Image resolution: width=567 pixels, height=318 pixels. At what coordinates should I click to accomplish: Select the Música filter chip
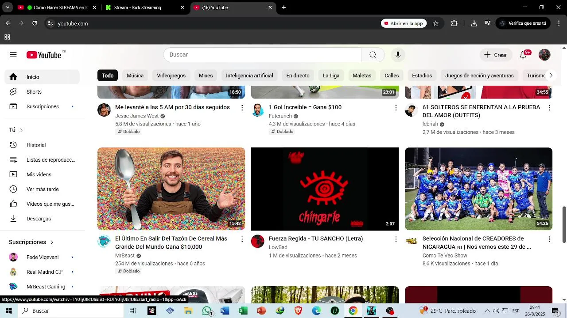135,76
